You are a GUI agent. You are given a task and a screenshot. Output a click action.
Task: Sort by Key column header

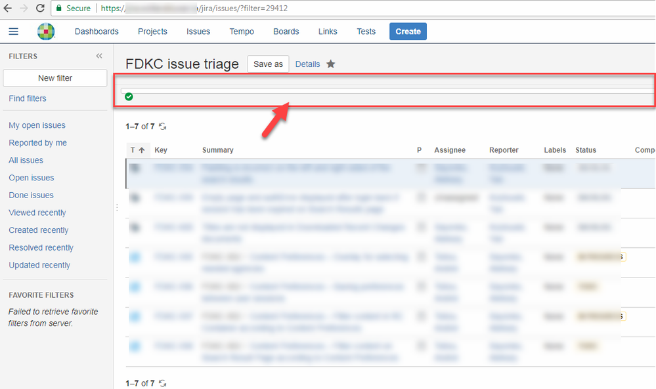[x=161, y=150]
